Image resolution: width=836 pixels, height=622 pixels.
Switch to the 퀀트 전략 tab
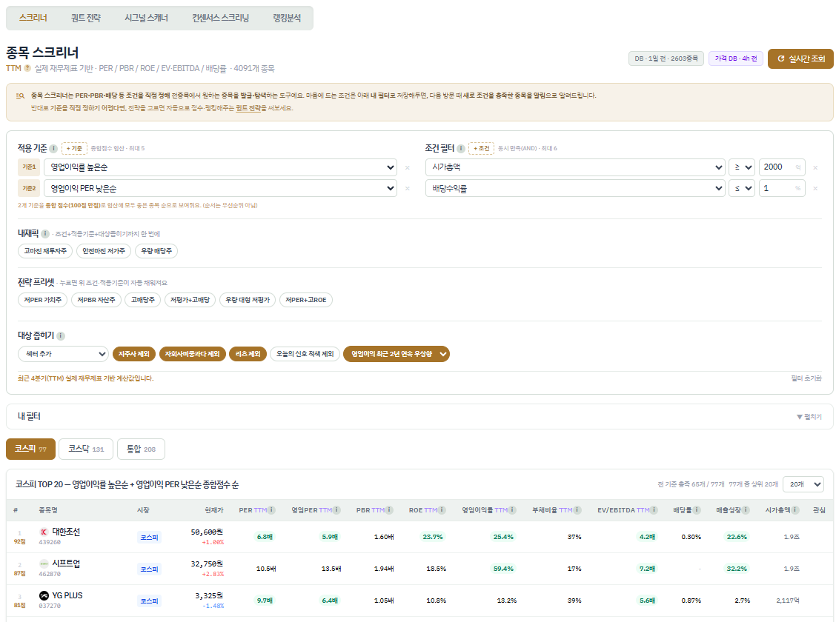[x=86, y=18]
